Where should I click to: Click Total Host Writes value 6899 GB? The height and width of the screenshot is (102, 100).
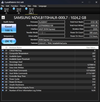click(x=91, y=26)
